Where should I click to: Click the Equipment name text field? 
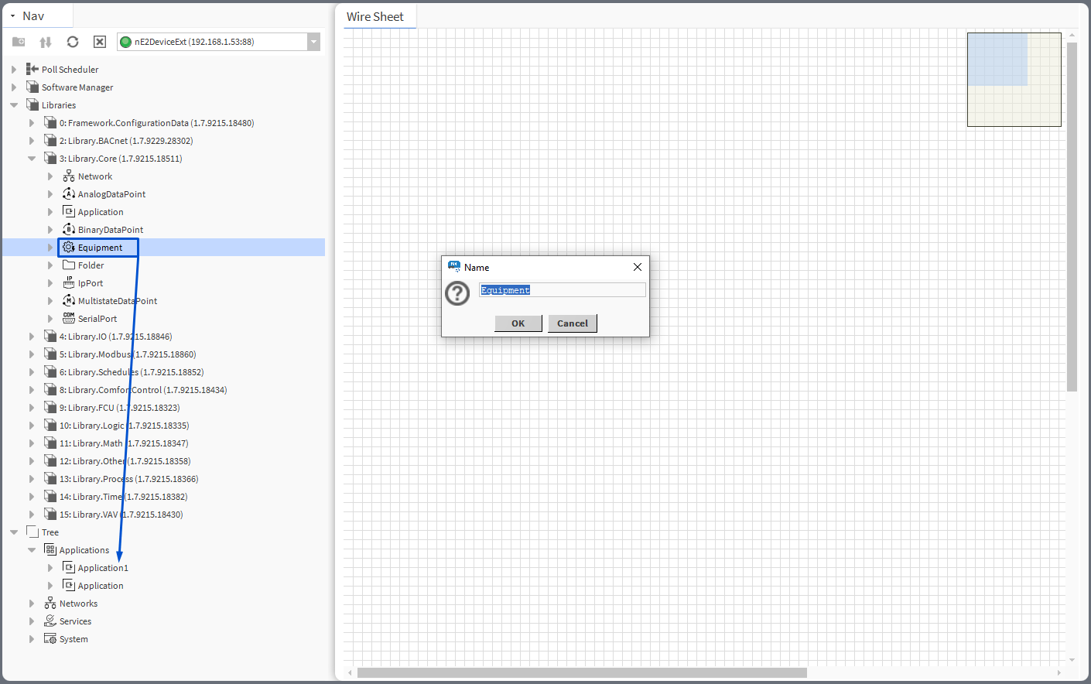[562, 290]
